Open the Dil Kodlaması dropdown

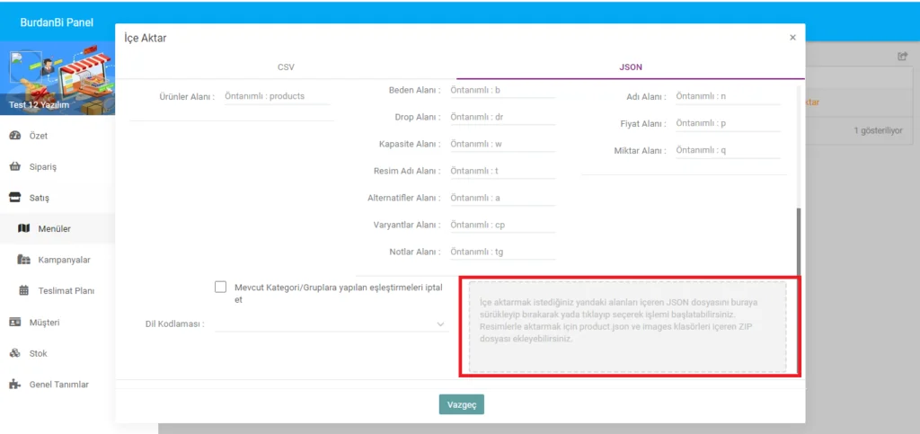(332, 323)
